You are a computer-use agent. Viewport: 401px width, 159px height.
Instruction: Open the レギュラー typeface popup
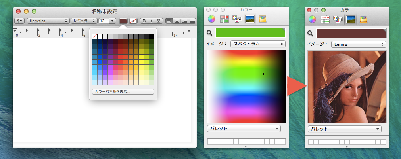tap(84, 21)
